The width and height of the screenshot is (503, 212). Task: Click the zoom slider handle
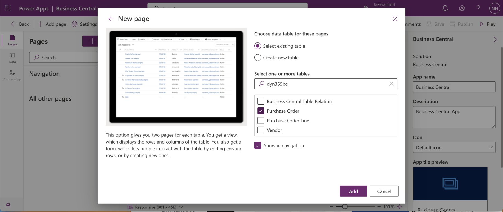click(345, 207)
